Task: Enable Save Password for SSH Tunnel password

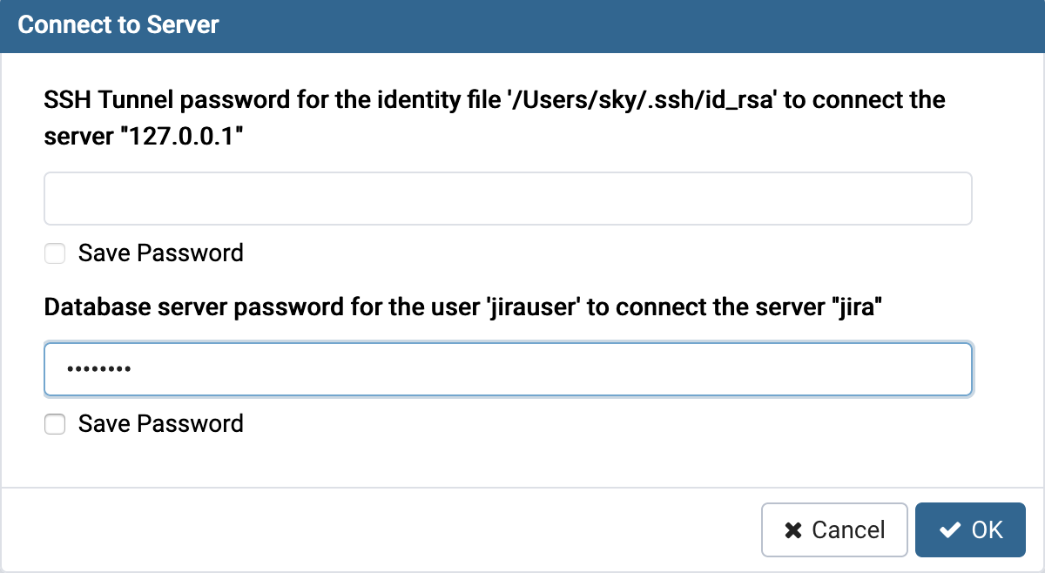Action: pyautogui.click(x=56, y=253)
